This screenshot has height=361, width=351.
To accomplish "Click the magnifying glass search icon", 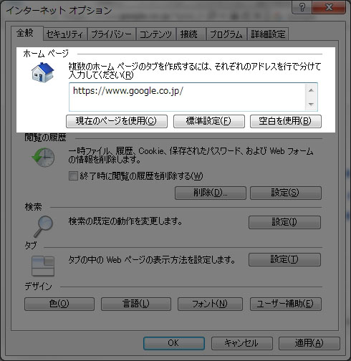I will coord(44,226).
